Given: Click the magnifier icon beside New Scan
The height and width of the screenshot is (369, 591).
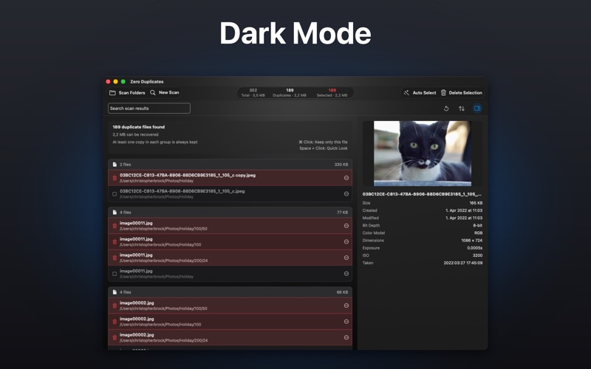Looking at the screenshot, I should pyautogui.click(x=153, y=93).
